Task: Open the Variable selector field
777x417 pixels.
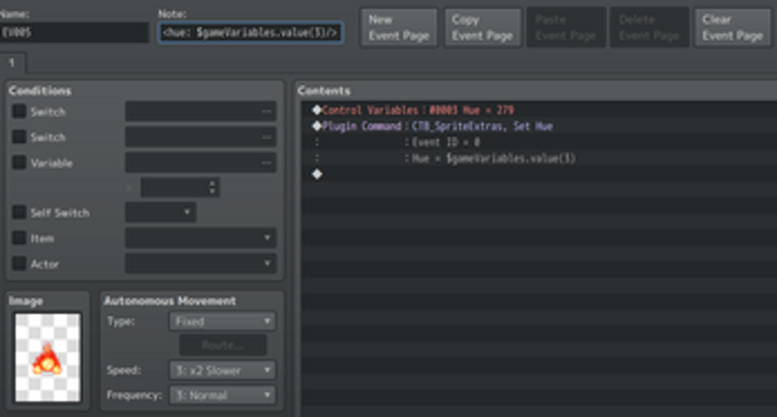Action: pyautogui.click(x=201, y=162)
